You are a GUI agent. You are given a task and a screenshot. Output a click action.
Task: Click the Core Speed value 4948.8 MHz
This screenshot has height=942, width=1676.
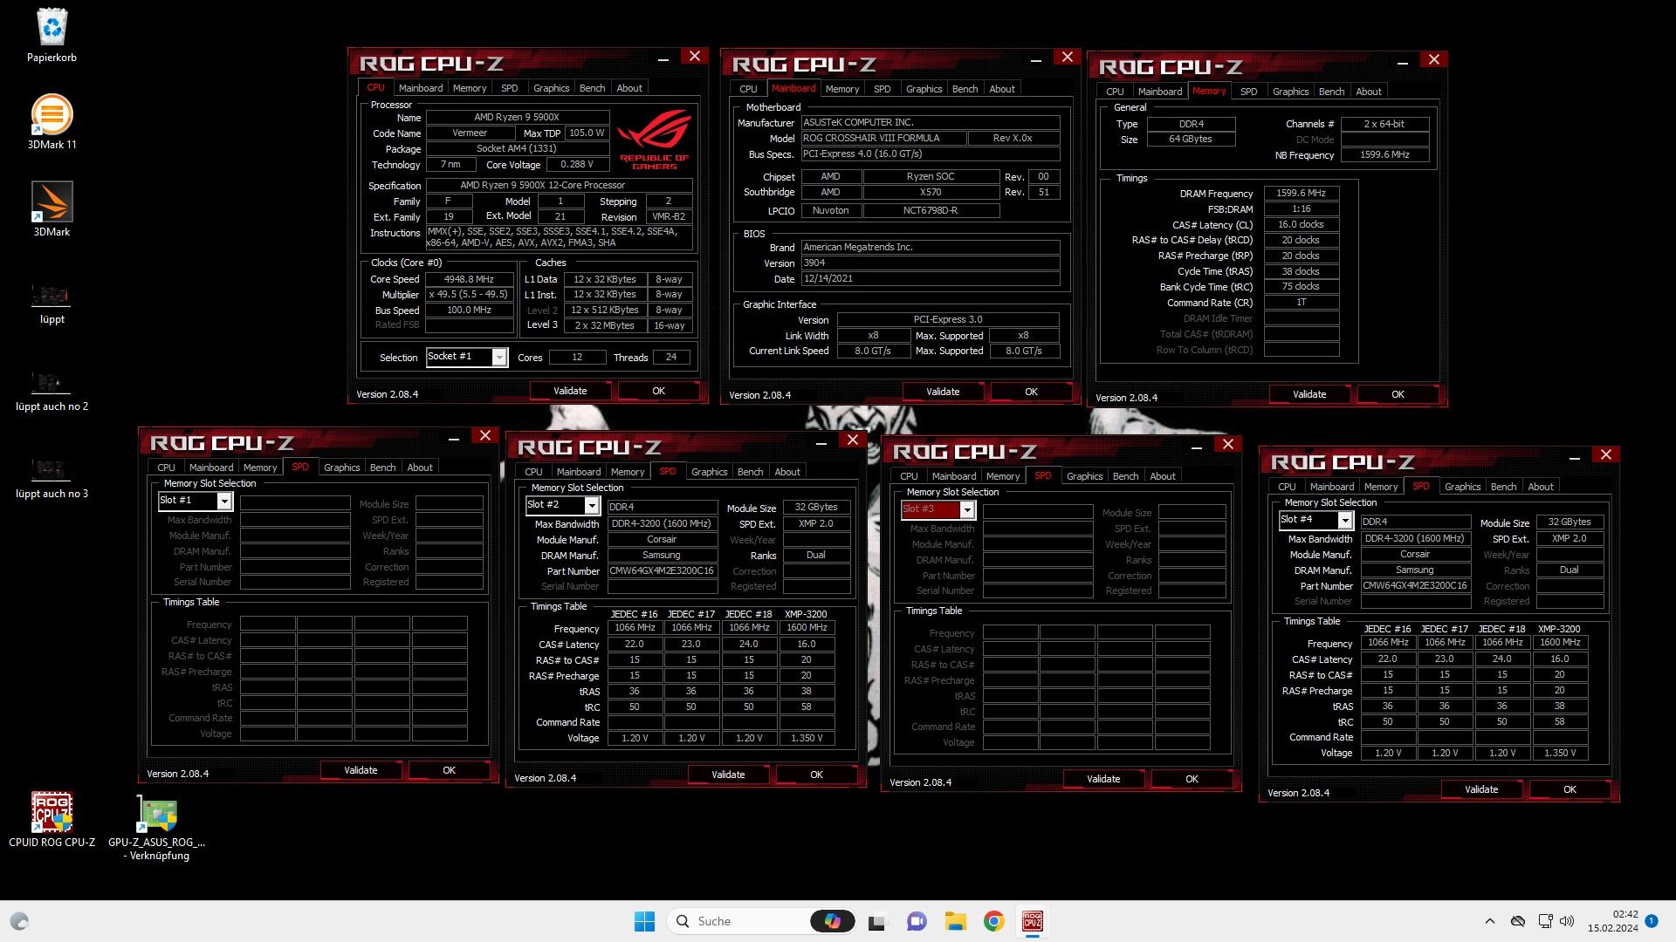pyautogui.click(x=469, y=280)
